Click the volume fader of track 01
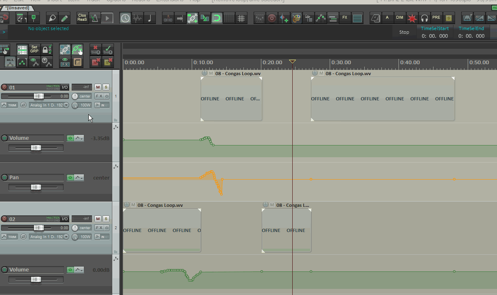The image size is (497, 295). tap(39, 96)
